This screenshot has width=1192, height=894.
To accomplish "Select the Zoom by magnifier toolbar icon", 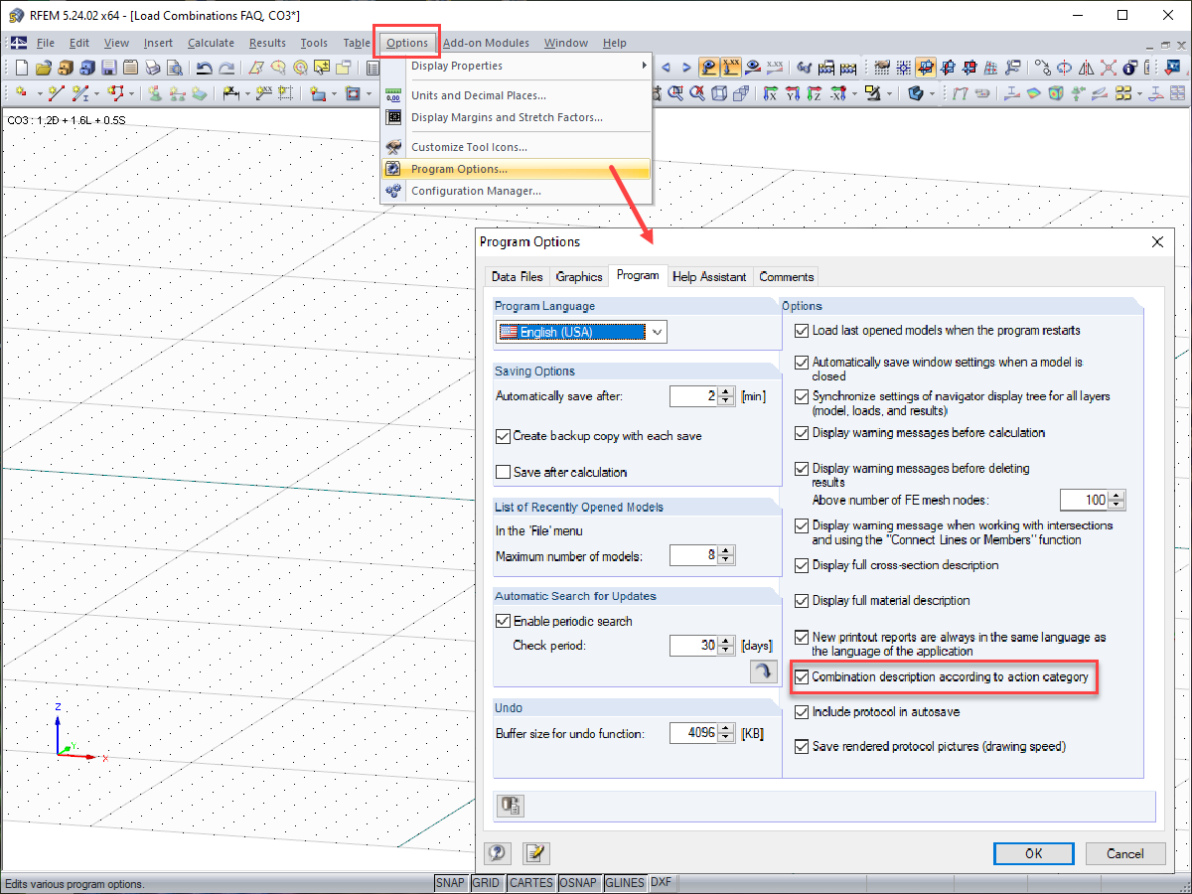I will tap(675, 95).
